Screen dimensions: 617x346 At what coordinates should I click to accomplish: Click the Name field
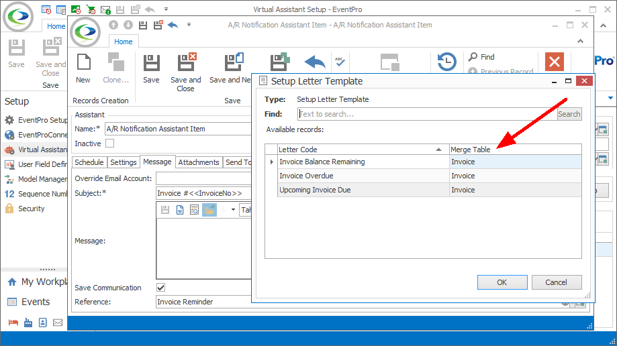(178, 129)
